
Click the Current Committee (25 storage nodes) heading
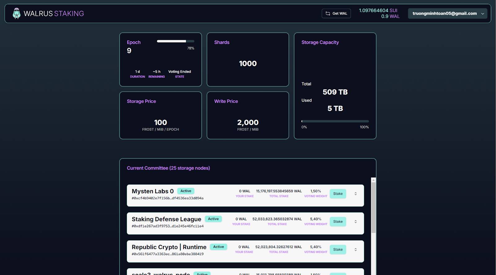point(168,168)
